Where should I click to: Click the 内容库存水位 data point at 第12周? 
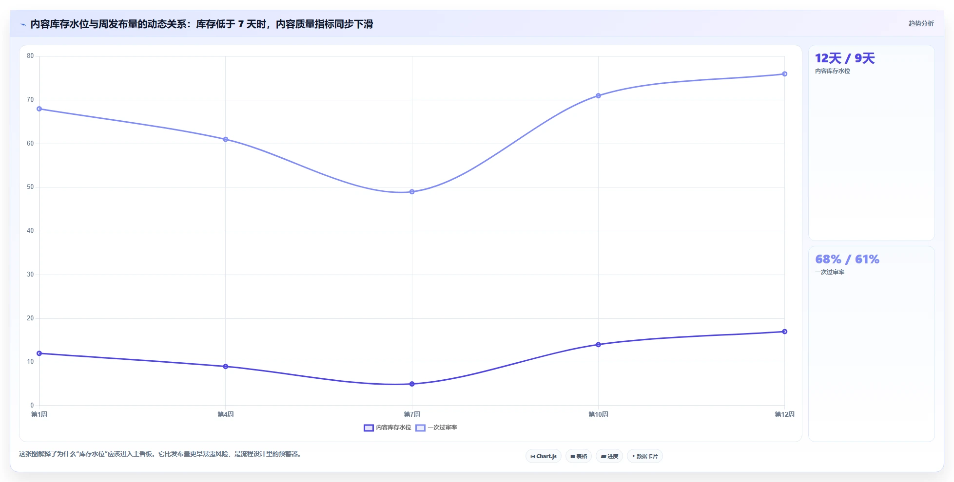click(x=784, y=332)
